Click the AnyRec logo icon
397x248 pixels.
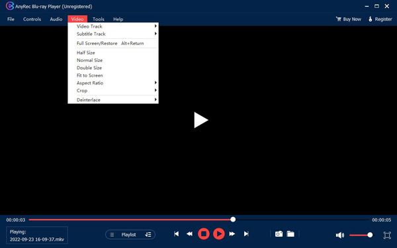tap(10, 6)
